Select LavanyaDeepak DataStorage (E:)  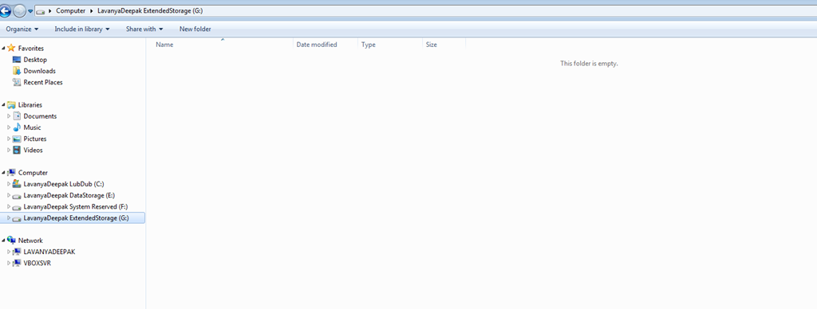(69, 196)
